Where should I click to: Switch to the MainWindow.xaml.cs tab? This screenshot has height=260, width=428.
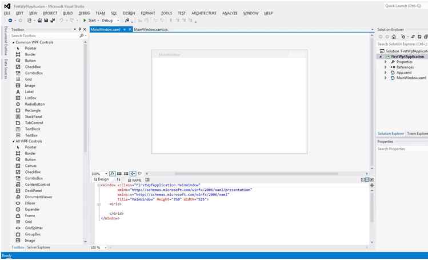[151, 30]
